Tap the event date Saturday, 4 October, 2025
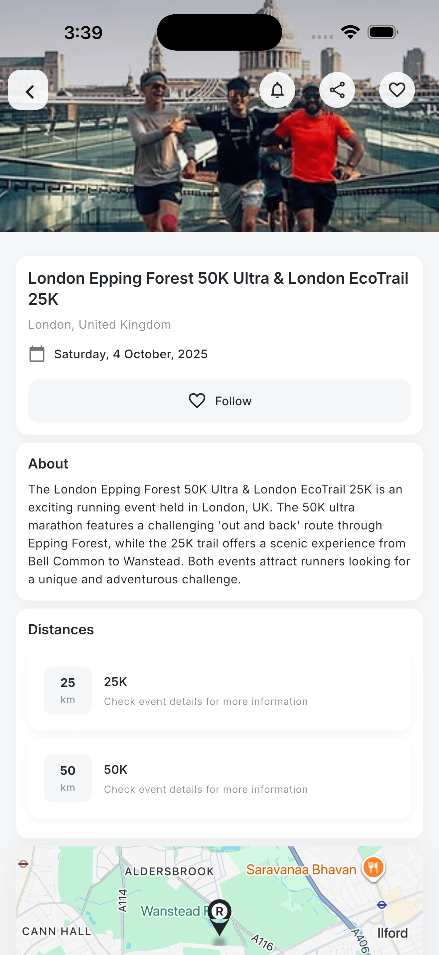 pos(131,354)
